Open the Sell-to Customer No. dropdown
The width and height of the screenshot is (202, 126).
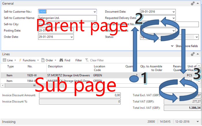click(95, 12)
